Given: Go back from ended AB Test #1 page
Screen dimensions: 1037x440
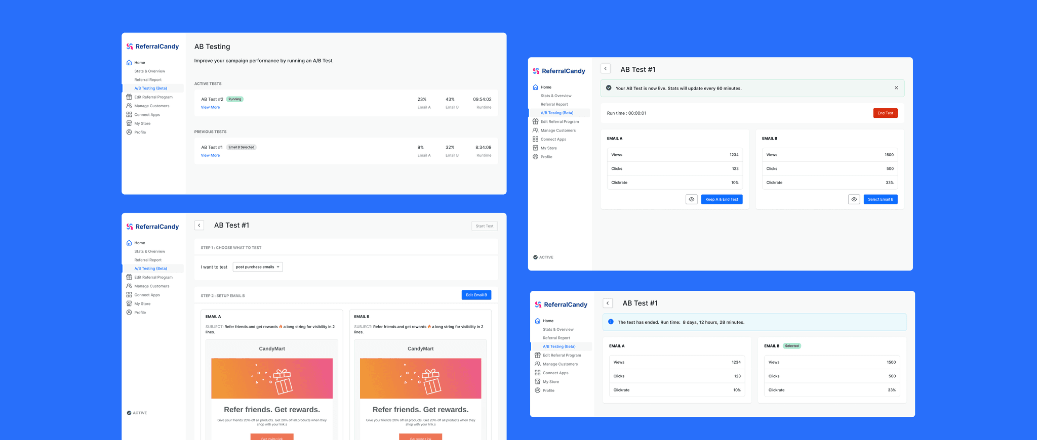Looking at the screenshot, I should [x=608, y=303].
